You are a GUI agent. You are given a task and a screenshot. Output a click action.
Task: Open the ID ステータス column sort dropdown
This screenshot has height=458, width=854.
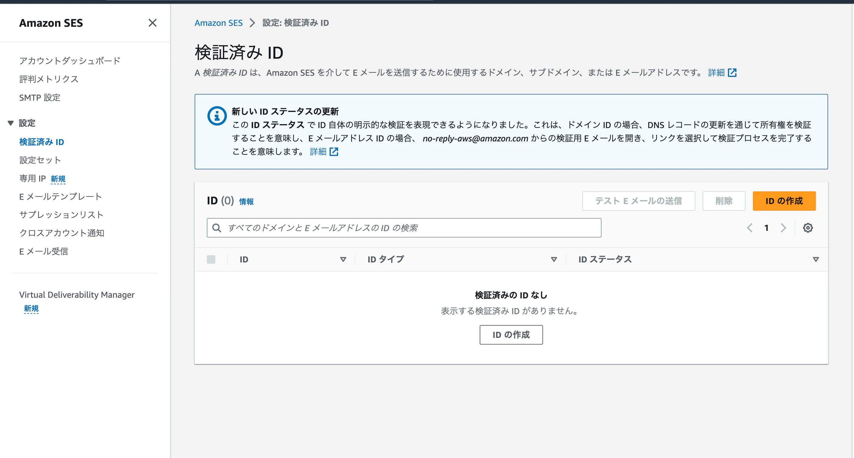coord(816,259)
